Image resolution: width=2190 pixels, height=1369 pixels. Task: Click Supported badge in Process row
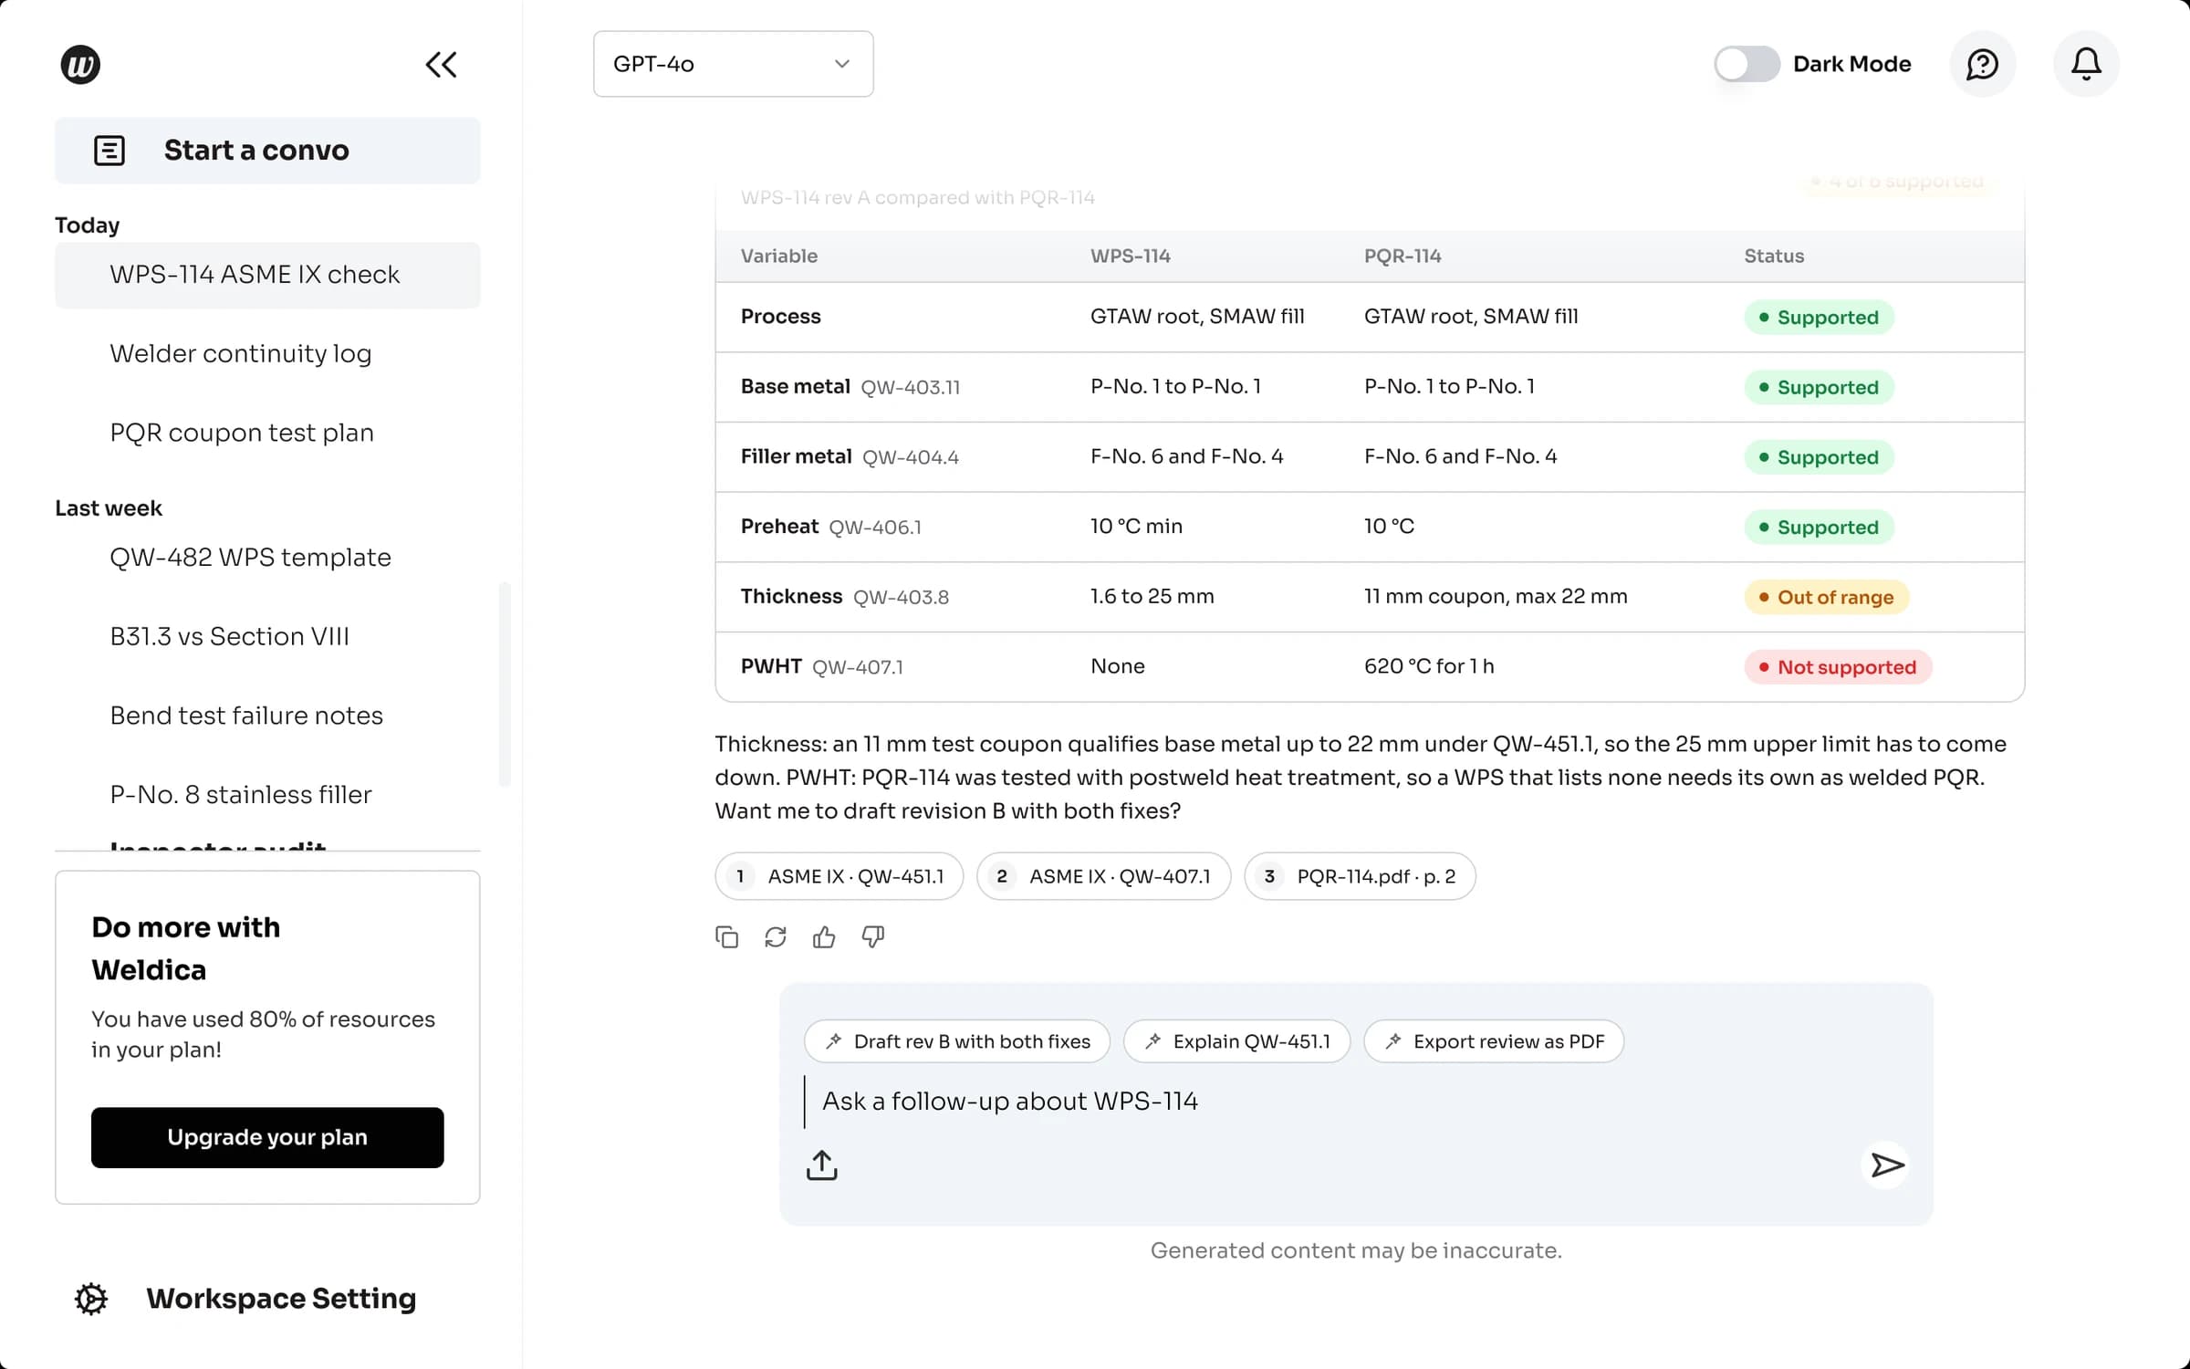point(1819,318)
